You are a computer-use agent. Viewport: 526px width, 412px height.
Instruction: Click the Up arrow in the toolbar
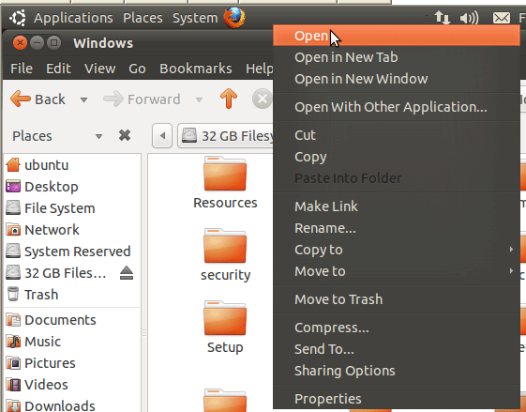[229, 99]
